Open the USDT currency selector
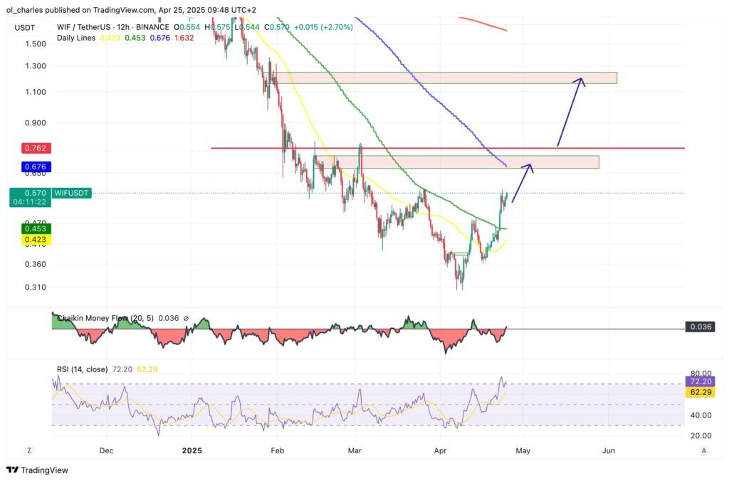Viewport: 729px width, 481px height. pyautogui.click(x=26, y=27)
